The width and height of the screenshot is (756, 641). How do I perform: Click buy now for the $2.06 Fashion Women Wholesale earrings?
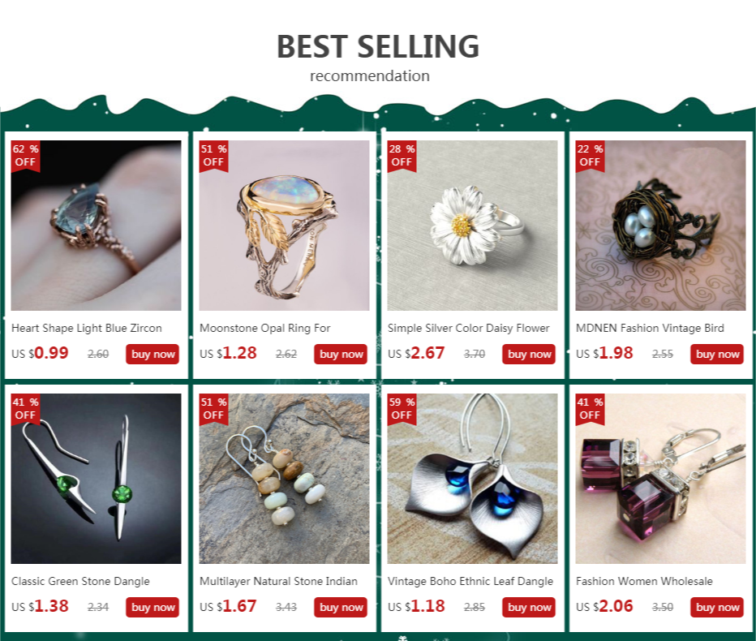click(716, 607)
